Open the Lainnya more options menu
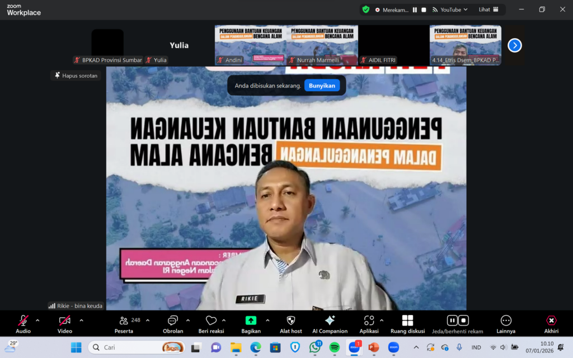The height and width of the screenshot is (358, 573). tap(506, 324)
